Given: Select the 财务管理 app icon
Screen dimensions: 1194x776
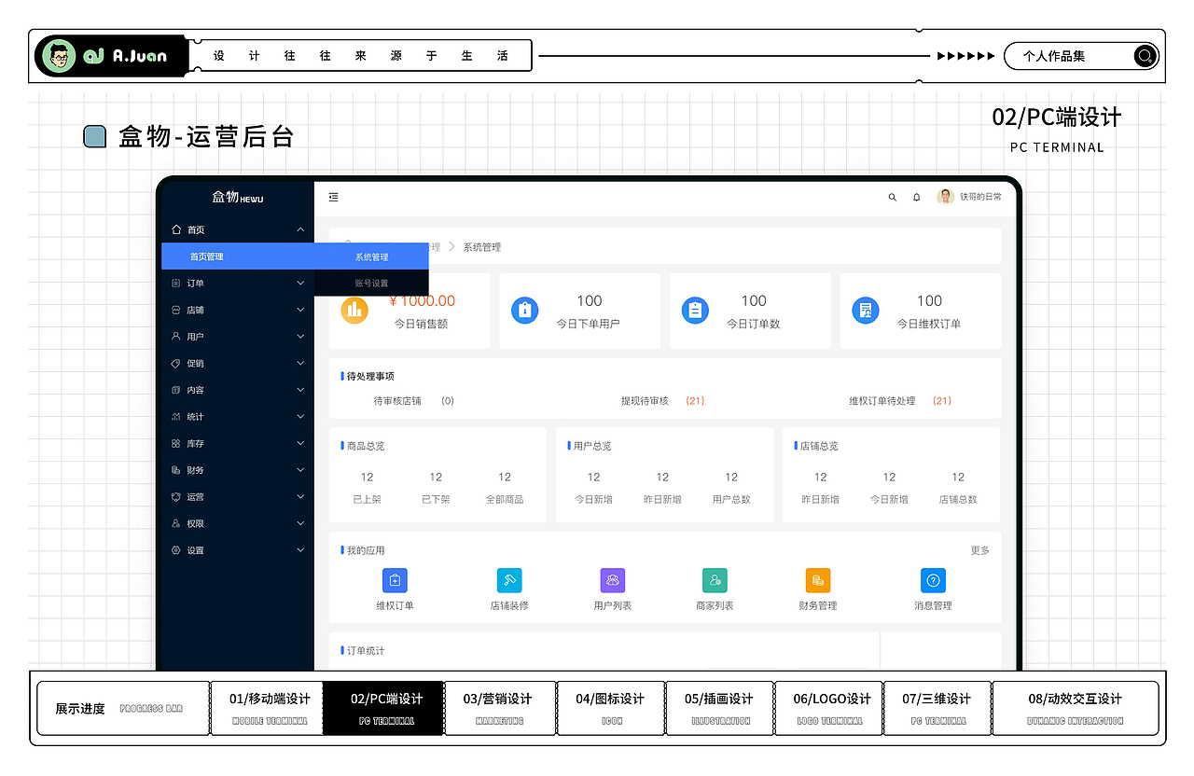Looking at the screenshot, I should coord(817,580).
